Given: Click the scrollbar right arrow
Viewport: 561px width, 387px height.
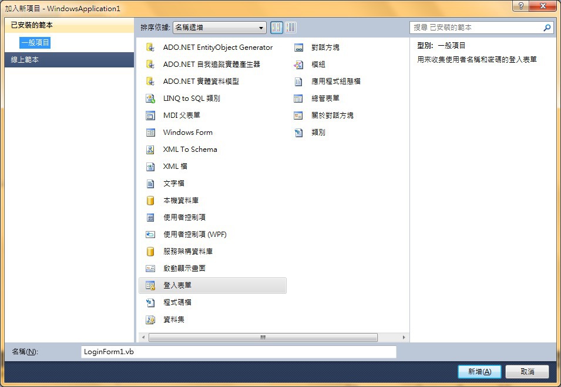Looking at the screenshot, I should point(404,337).
